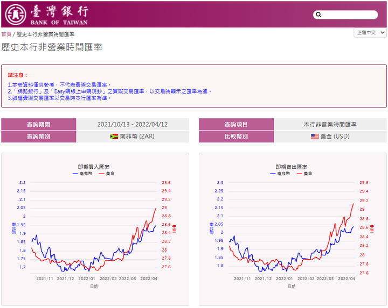Click the 美金 (USD) comparison value

coord(335,137)
